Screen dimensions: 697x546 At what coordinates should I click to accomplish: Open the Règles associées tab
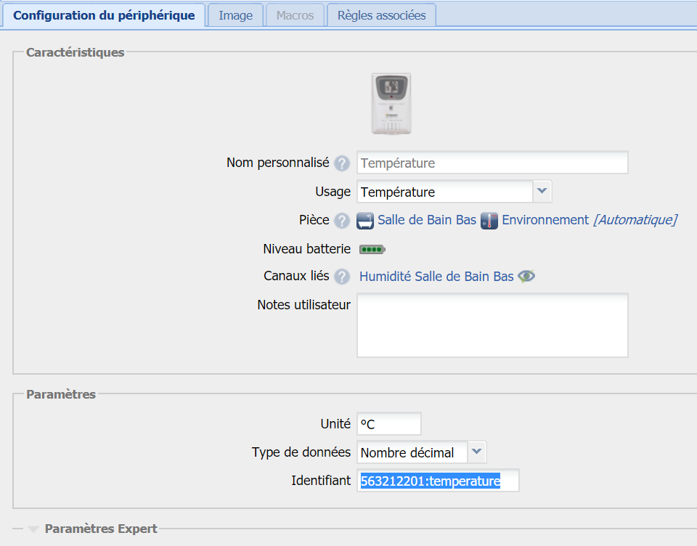tap(381, 15)
